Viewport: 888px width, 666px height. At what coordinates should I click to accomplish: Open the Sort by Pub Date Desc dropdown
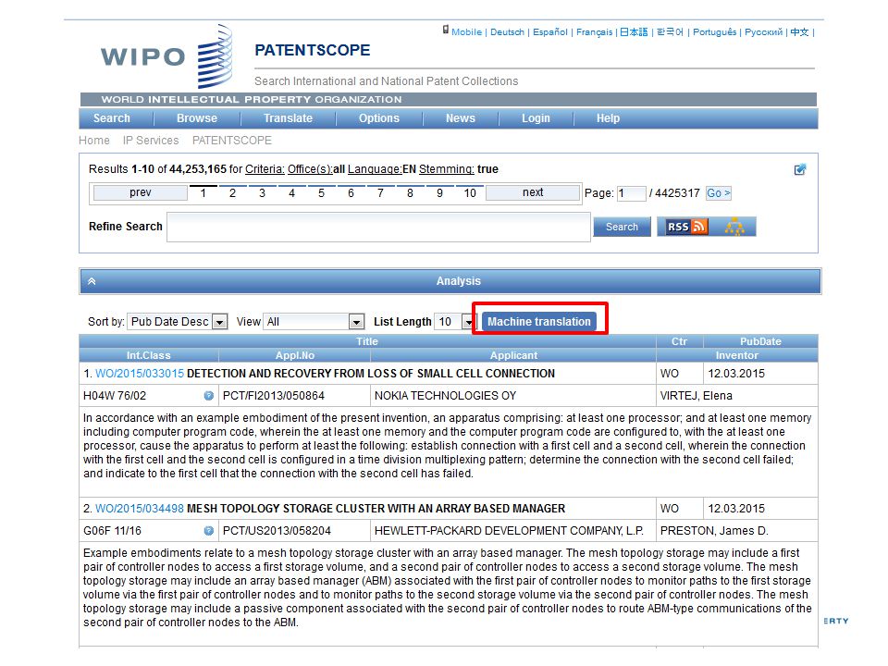point(178,322)
